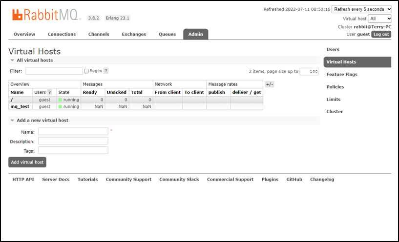
Task: Open Users in the admin sidebar
Action: coord(333,50)
